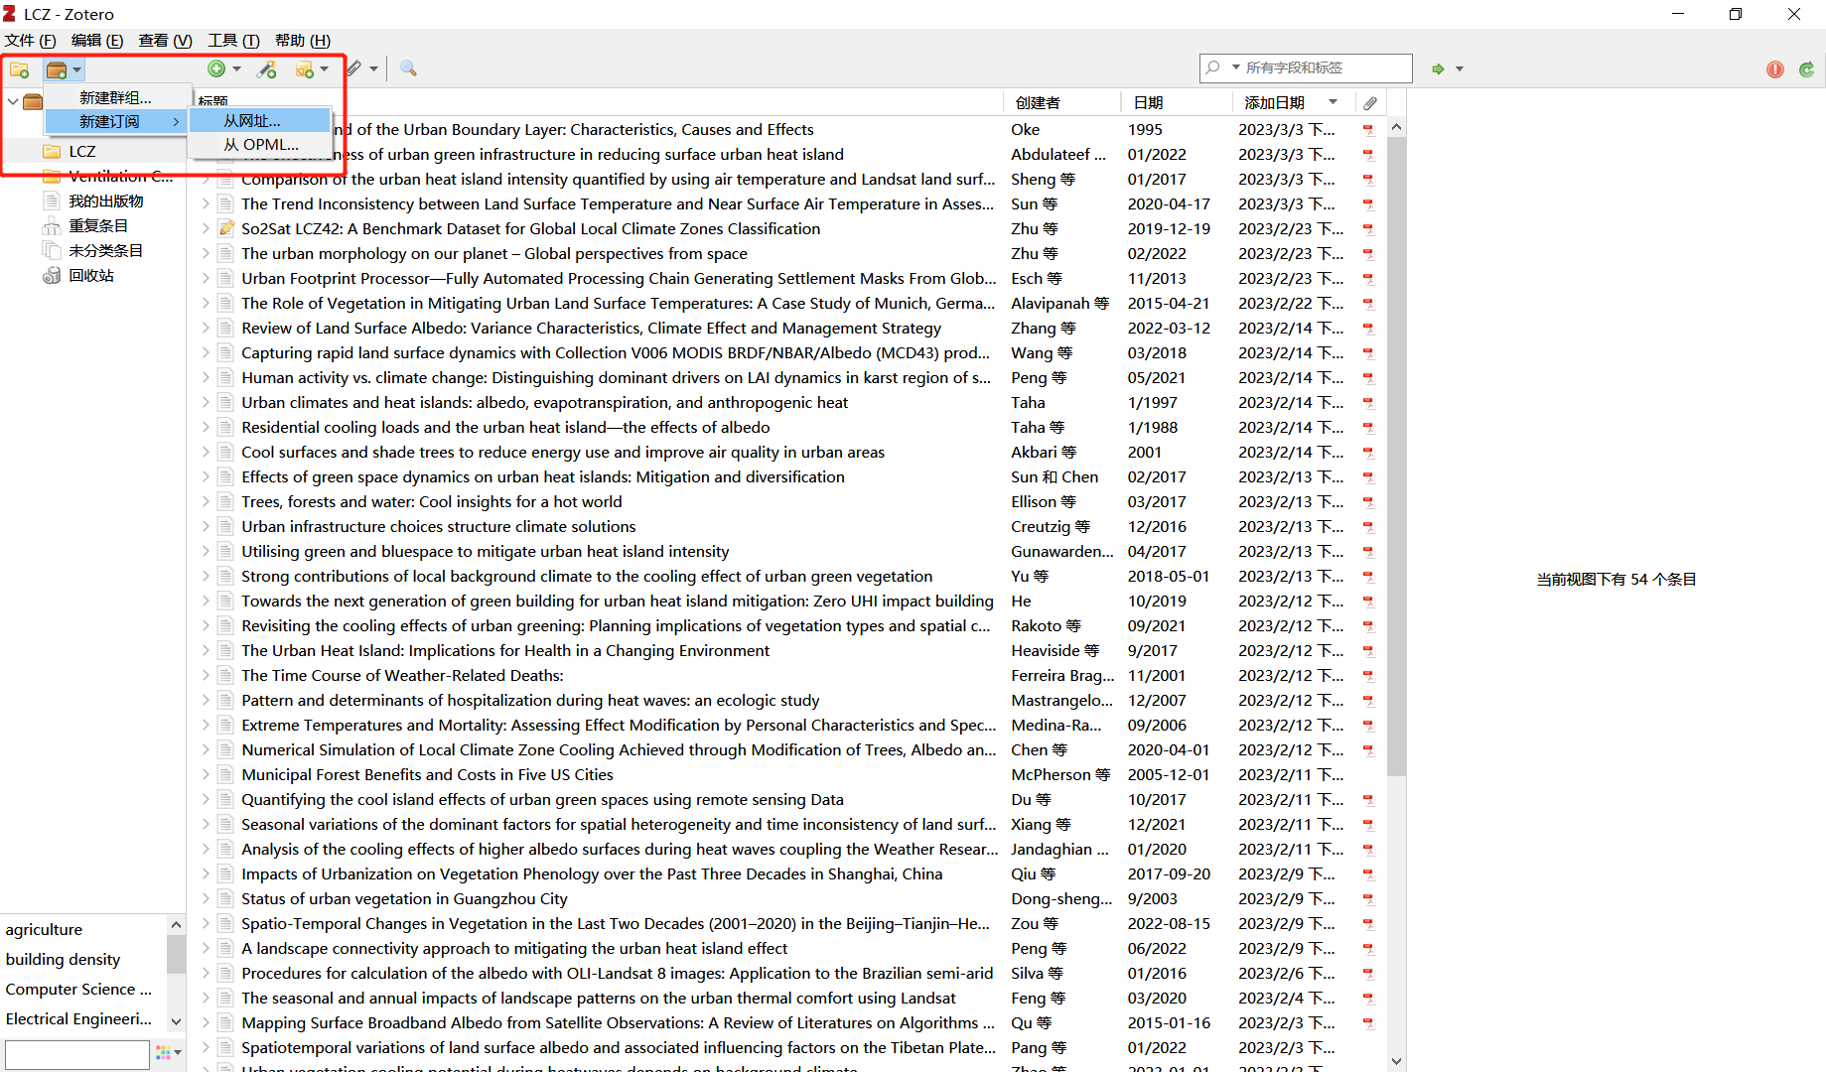Click the red sync error icon
1826x1072 pixels.
click(x=1775, y=68)
